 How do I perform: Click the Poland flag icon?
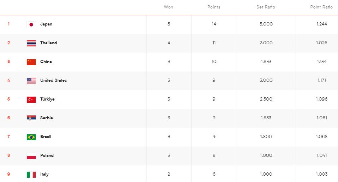(x=31, y=156)
